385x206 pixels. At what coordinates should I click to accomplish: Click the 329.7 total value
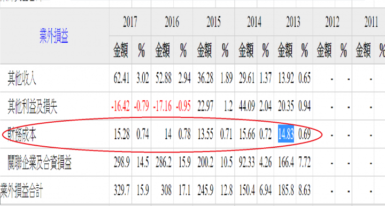[121, 190]
